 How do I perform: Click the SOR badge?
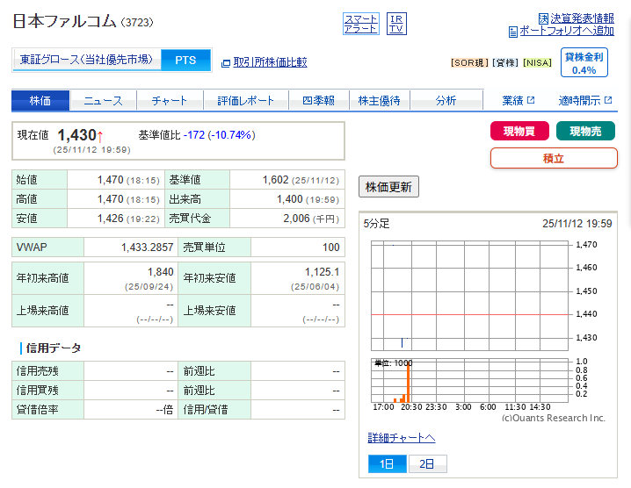click(469, 62)
